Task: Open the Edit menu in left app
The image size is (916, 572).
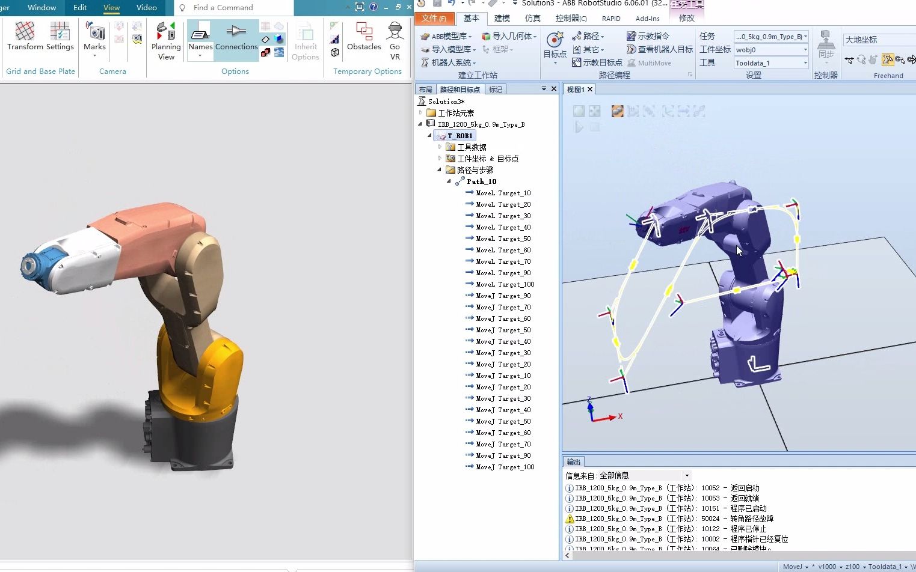Action: coord(80,8)
